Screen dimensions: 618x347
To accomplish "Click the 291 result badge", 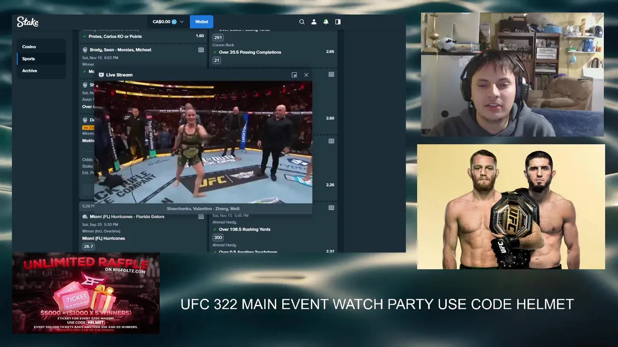I will click(x=218, y=38).
